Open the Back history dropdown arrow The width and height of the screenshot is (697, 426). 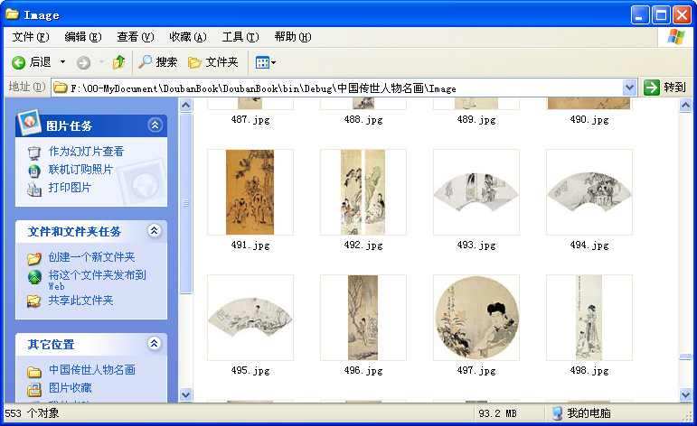(x=62, y=62)
